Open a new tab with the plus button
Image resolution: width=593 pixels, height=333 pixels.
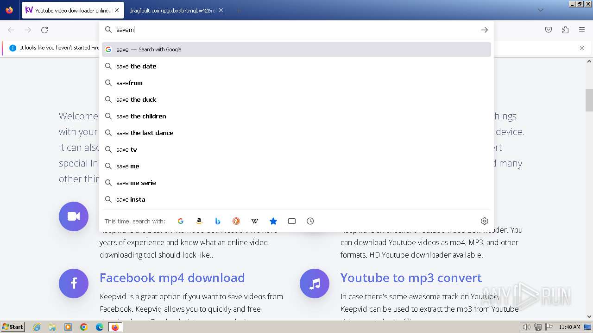click(x=238, y=10)
